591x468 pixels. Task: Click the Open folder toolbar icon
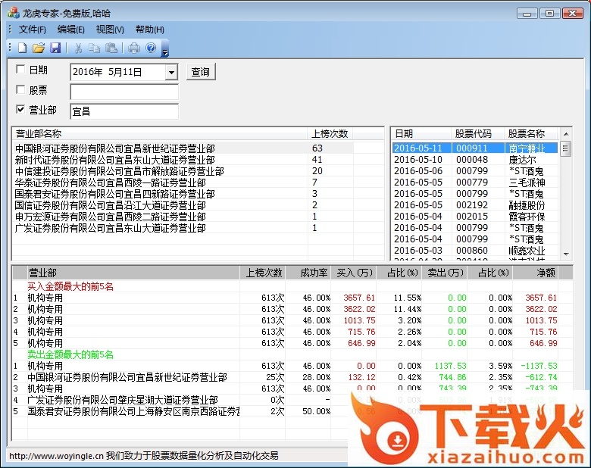39,48
